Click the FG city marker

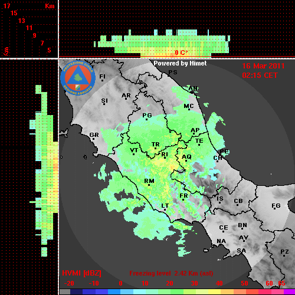(275, 209)
